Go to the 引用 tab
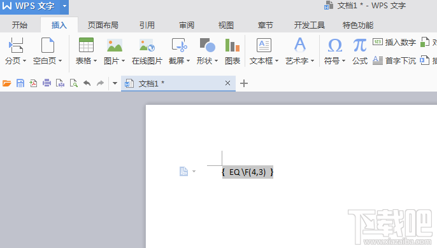The width and height of the screenshot is (437, 248). click(147, 25)
